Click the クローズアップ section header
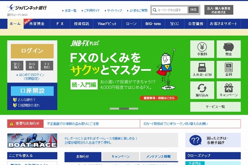Viewport: 248px width, 165px height. [213, 156]
